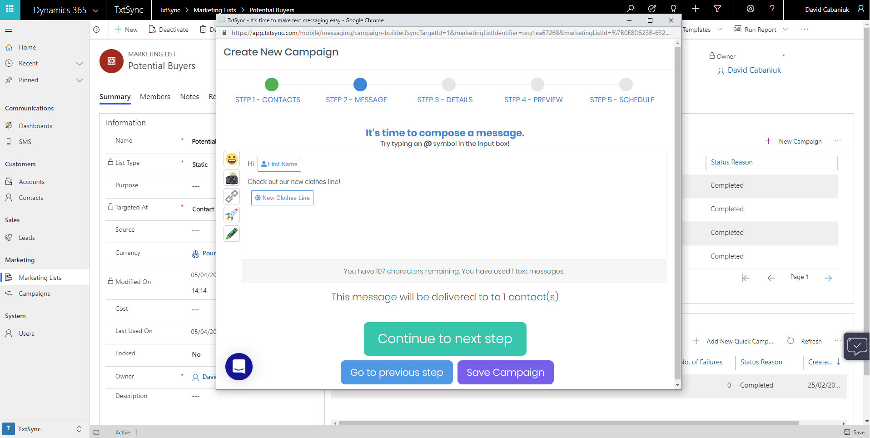Open the round chat widget button
Viewport: 870px width, 438px height.
pos(239,367)
